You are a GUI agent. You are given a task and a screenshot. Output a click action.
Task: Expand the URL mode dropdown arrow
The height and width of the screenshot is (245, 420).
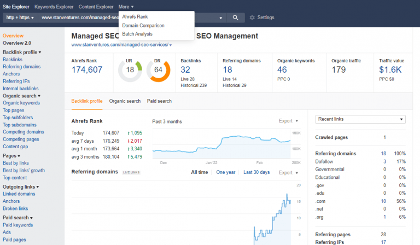[221, 18]
